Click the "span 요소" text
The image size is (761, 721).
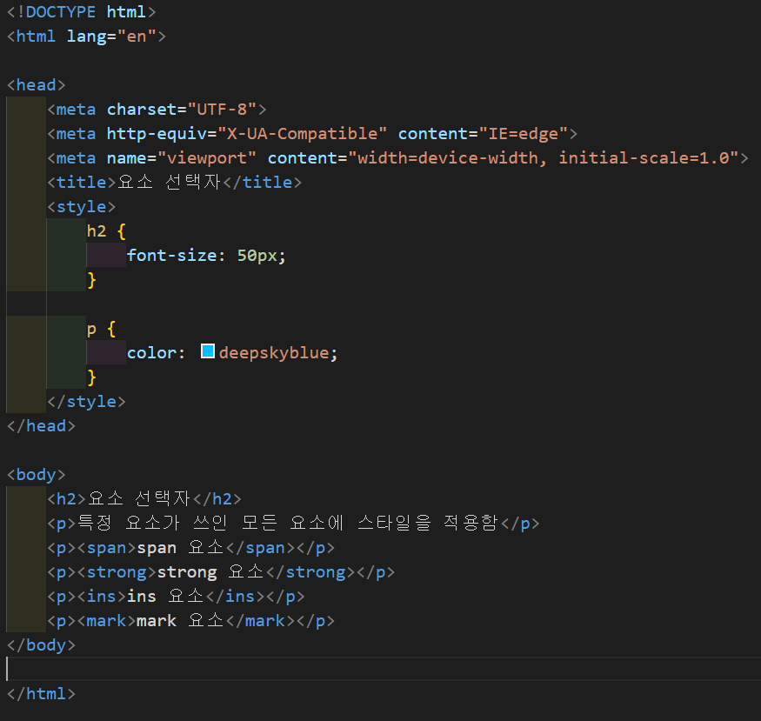coord(181,547)
